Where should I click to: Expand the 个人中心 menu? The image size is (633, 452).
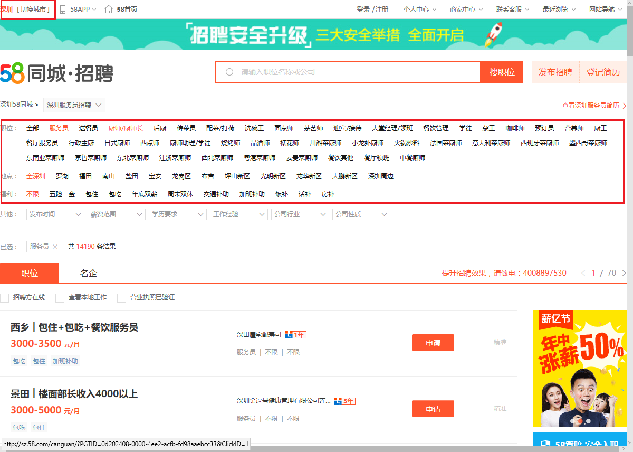tap(420, 10)
